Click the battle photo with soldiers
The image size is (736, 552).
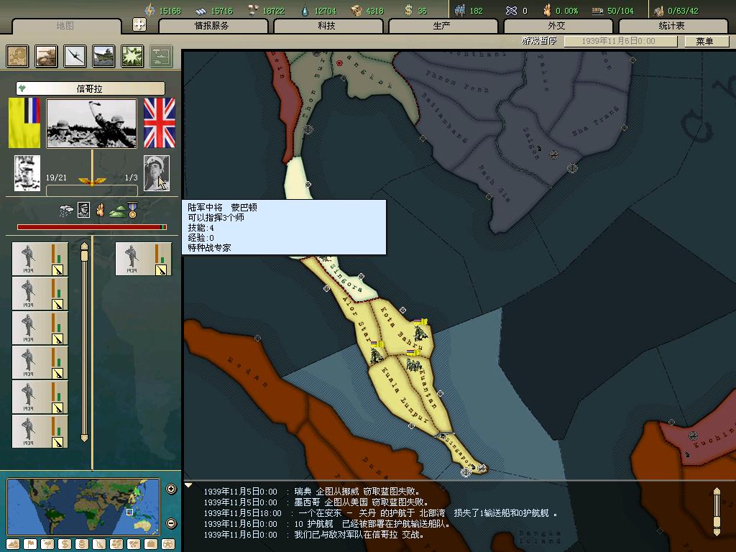pos(91,124)
